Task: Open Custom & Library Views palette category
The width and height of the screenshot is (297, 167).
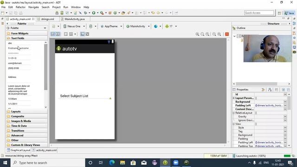Action: [27, 145]
